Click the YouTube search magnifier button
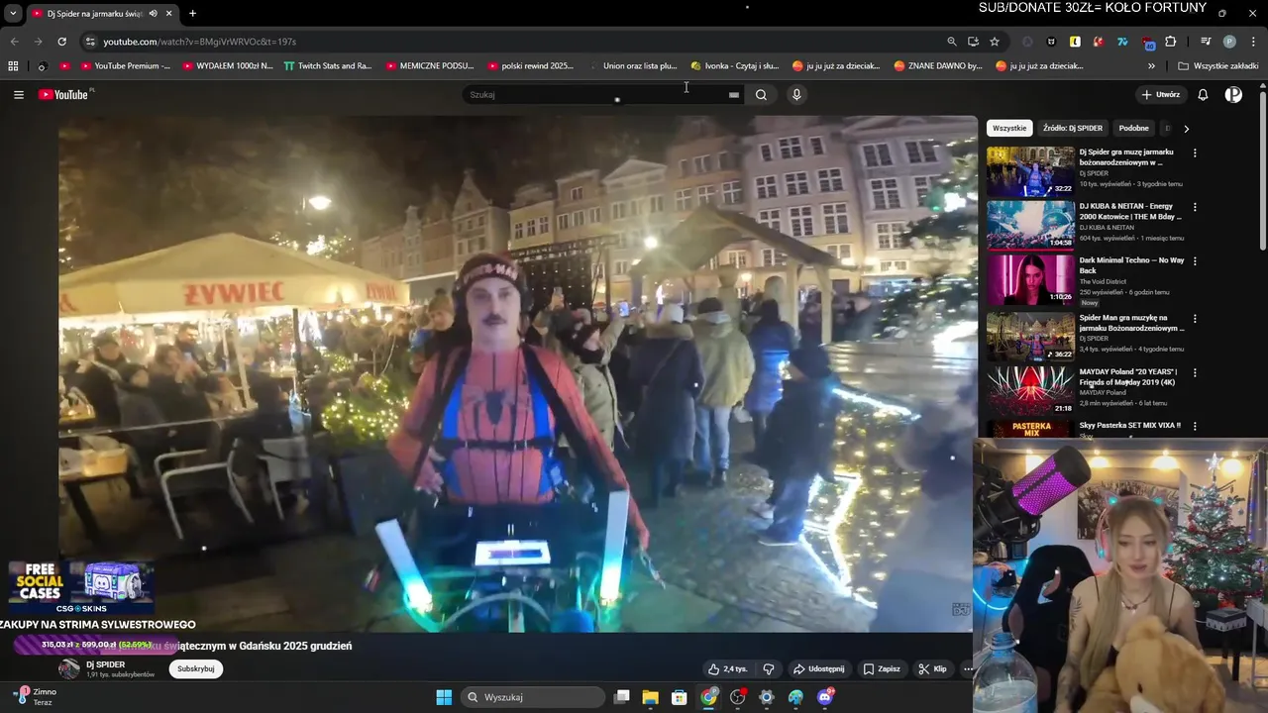The width and height of the screenshot is (1268, 713). pyautogui.click(x=761, y=95)
